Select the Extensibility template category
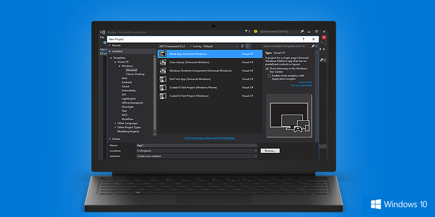The height and width of the screenshot is (217, 435). (129, 91)
